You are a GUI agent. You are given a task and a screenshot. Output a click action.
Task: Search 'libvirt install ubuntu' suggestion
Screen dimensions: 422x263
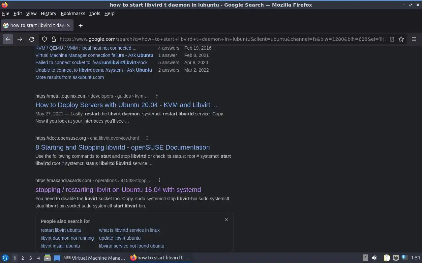(x=60, y=246)
